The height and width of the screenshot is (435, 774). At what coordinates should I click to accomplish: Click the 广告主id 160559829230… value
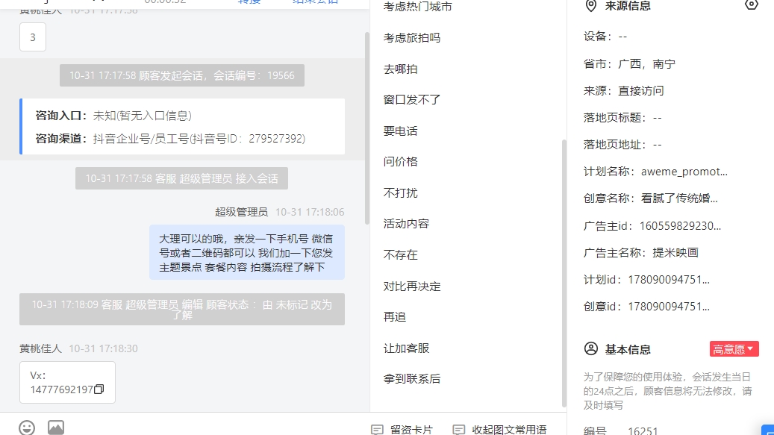tap(680, 226)
